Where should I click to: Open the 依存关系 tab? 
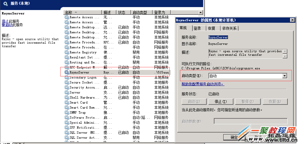[x=230, y=28]
